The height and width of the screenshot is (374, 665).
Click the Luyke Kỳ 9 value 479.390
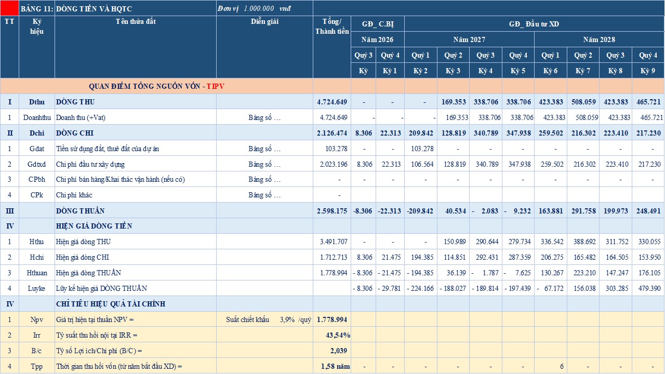click(x=648, y=288)
